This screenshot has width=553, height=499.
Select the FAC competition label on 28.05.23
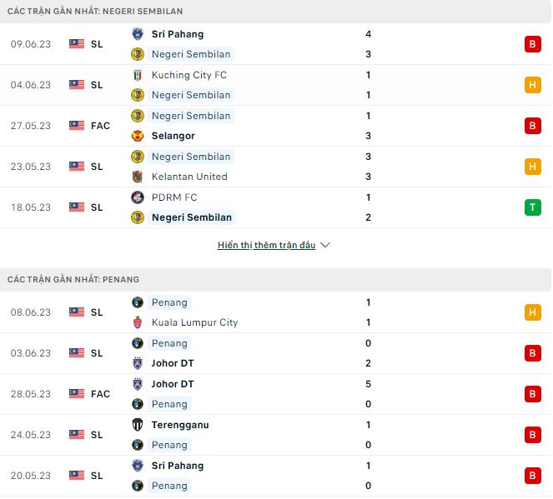99,394
